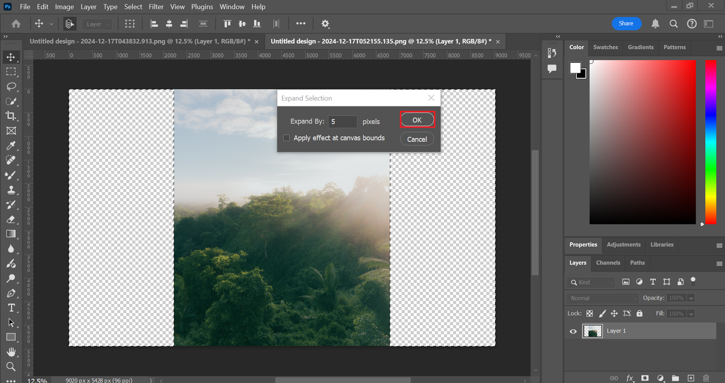Delete layer with trash icon

coord(706,378)
